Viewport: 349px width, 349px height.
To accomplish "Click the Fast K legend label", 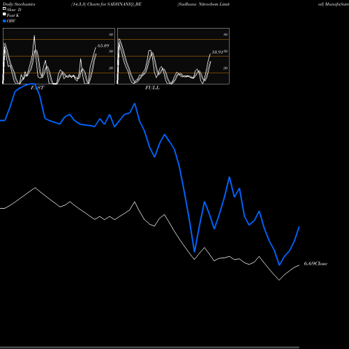I will pyautogui.click(x=13, y=15).
